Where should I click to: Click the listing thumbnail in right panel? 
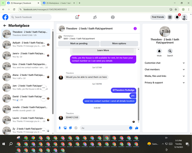coord(165,31)
